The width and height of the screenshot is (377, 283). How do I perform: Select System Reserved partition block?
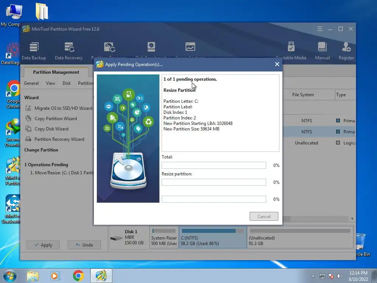(164, 237)
